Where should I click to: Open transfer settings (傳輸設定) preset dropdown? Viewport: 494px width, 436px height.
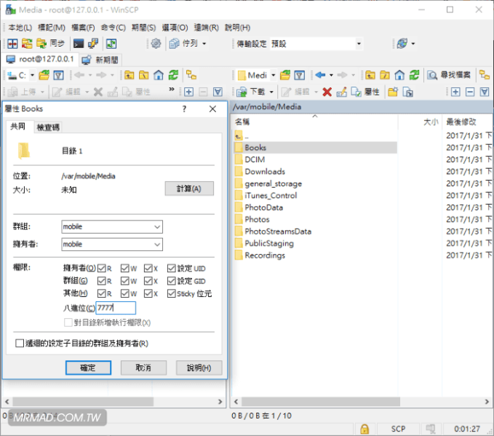[359, 44]
